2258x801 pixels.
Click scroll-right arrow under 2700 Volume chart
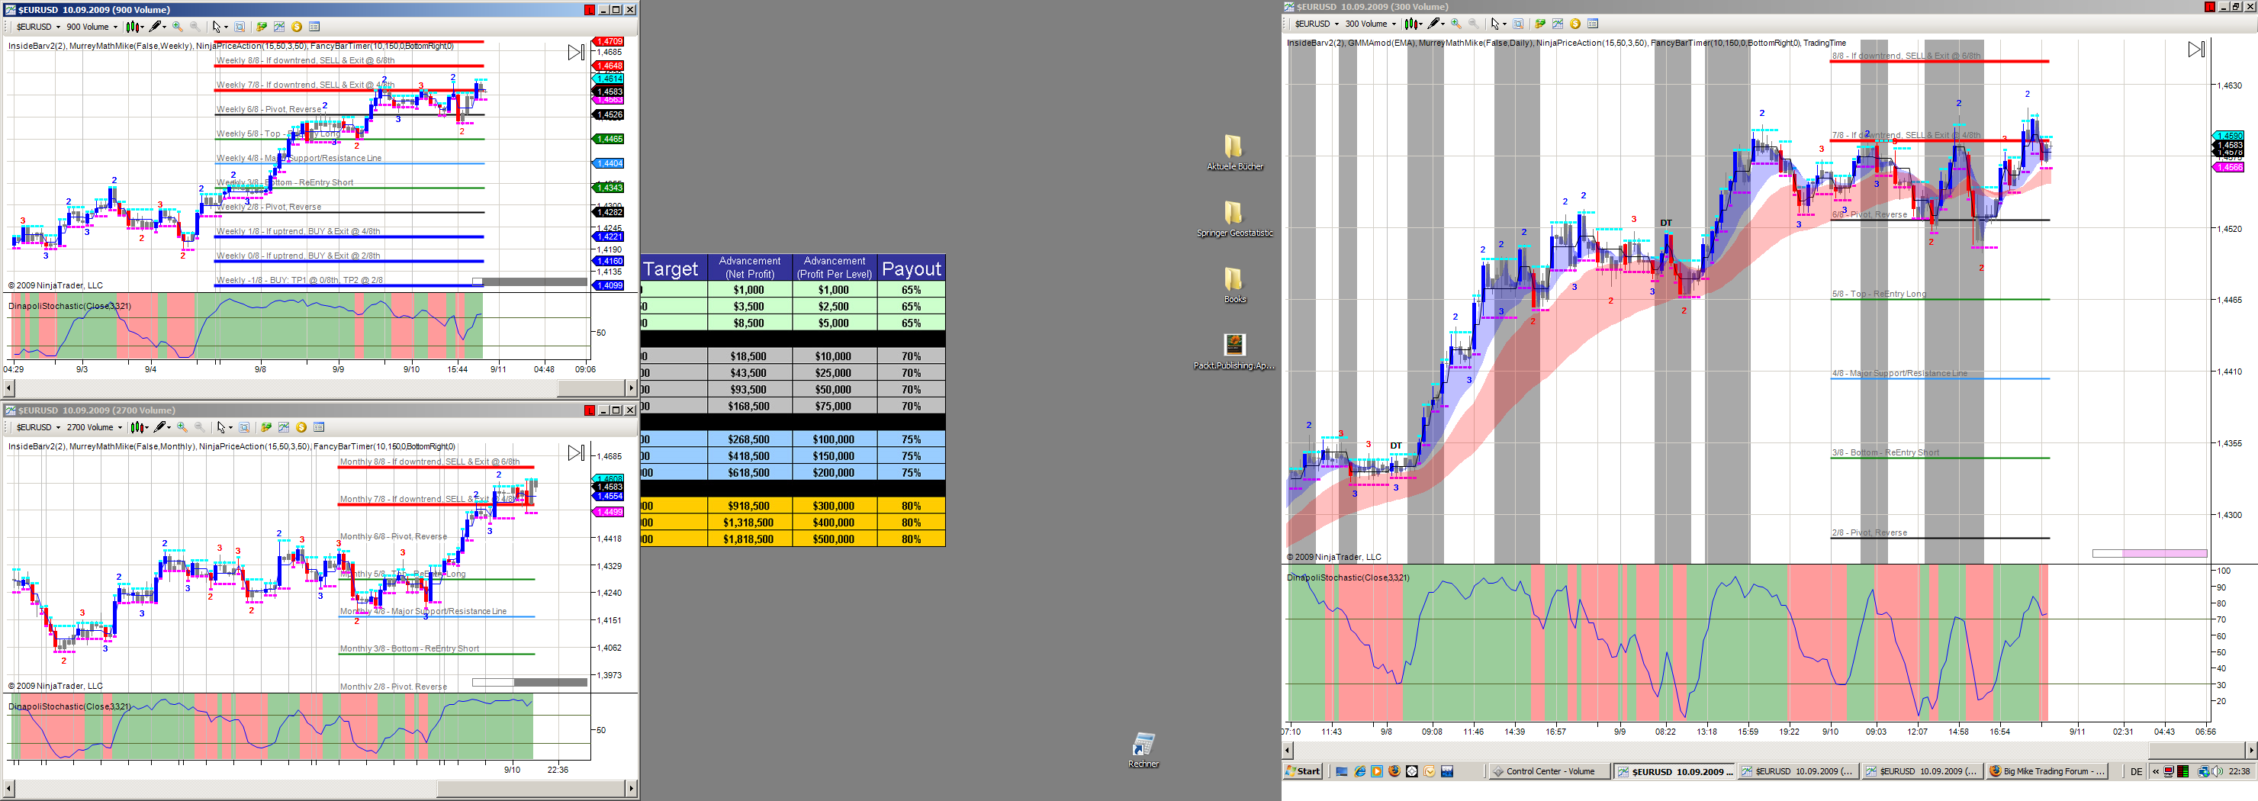(631, 789)
